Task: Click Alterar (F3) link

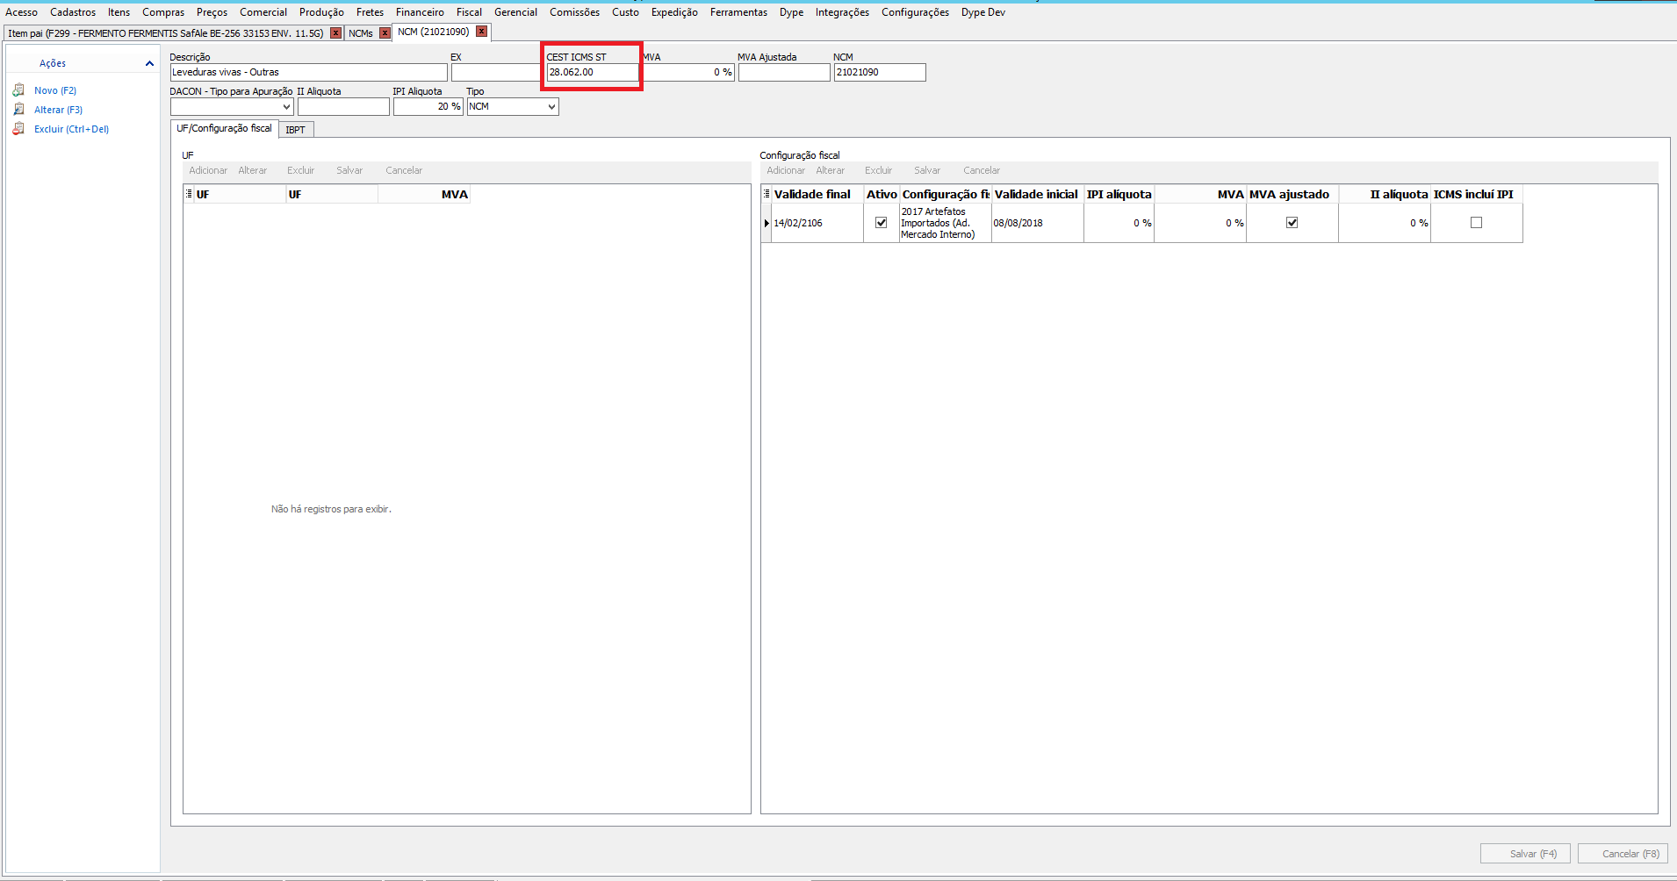Action: click(58, 110)
